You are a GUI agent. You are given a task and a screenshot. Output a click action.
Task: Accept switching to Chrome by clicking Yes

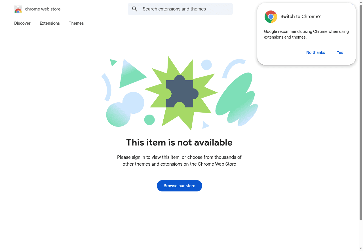point(340,52)
